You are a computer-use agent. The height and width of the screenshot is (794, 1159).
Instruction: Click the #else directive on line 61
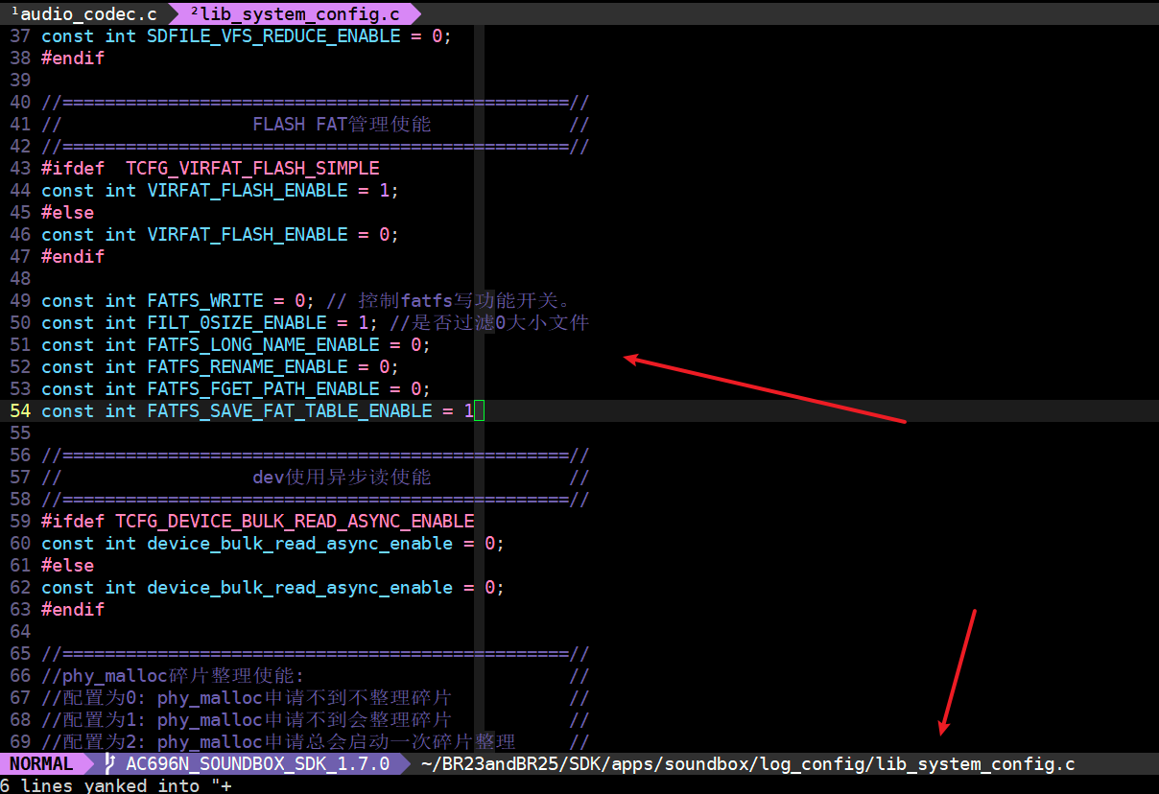click(x=67, y=566)
